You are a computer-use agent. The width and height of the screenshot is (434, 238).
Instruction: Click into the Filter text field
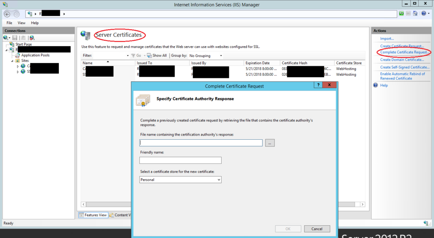click(110, 55)
